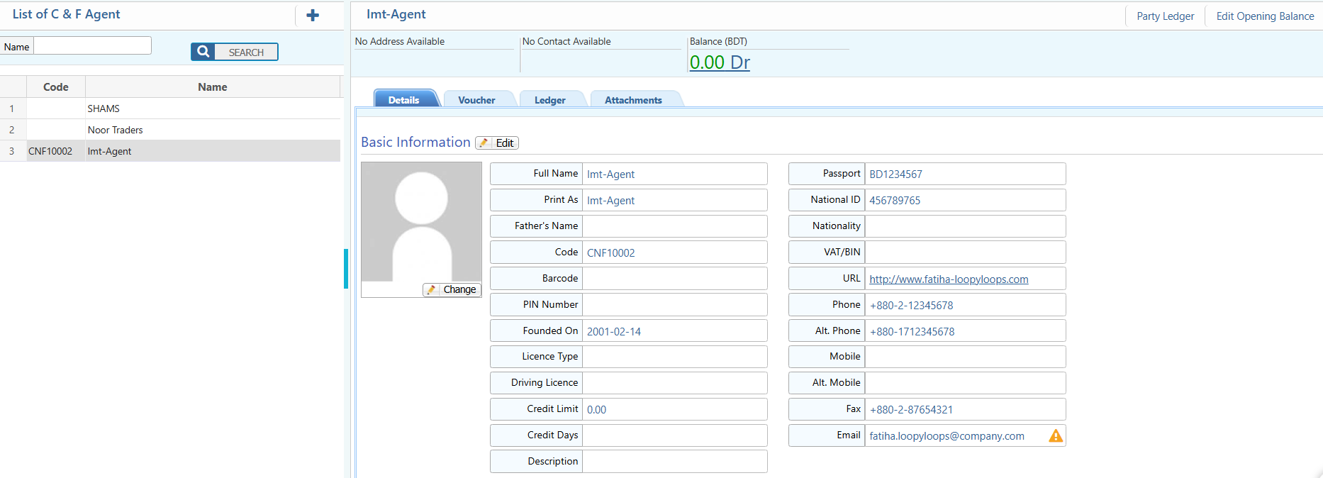Viewport: 1323px width, 478px height.
Task: Click Change button on profile photo
Action: tap(452, 289)
